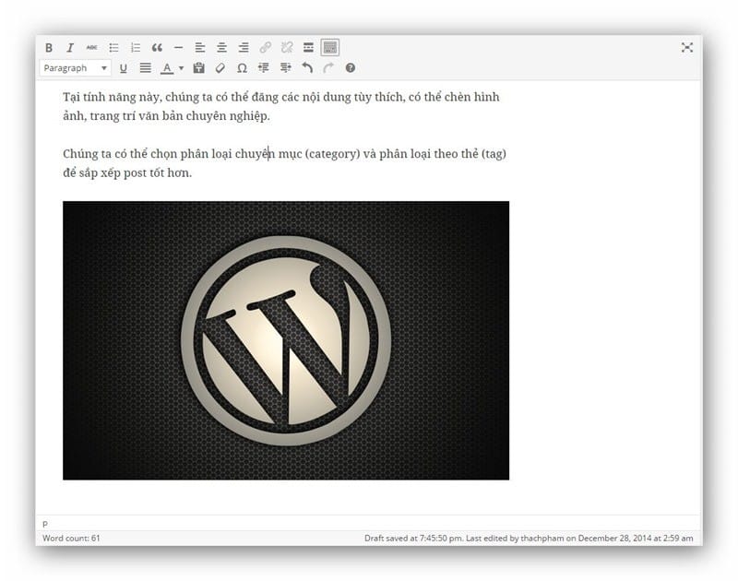Viewport: 738px width, 581px height.
Task: Open text color picker arrow
Action: coord(181,68)
